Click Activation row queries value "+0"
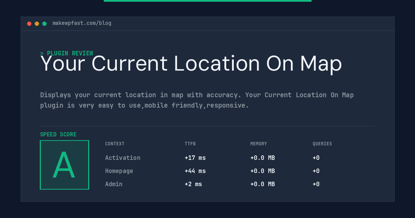The image size is (415, 218). (316, 158)
